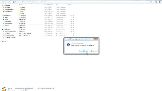Open the Documents library in sidebar
The width and height of the screenshot is (162, 91).
click(x=8, y=21)
